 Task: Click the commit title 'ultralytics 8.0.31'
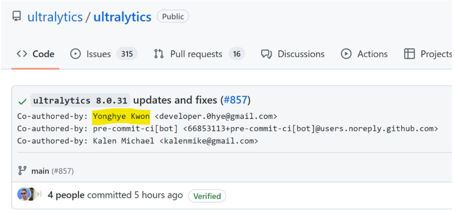point(80,101)
